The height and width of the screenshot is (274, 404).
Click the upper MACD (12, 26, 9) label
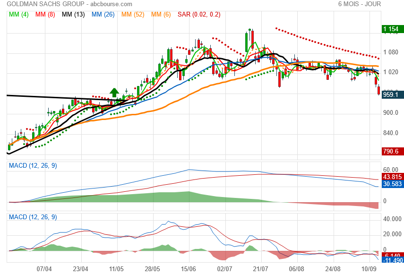[x=33, y=166]
